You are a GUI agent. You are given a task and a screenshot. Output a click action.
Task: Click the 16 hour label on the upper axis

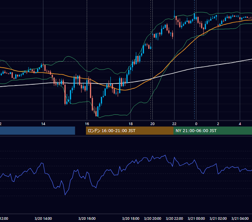point(87,124)
